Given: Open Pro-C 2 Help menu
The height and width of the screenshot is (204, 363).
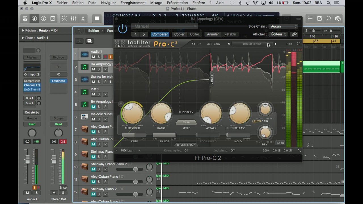Looking at the screenshot, I should coord(289,44).
